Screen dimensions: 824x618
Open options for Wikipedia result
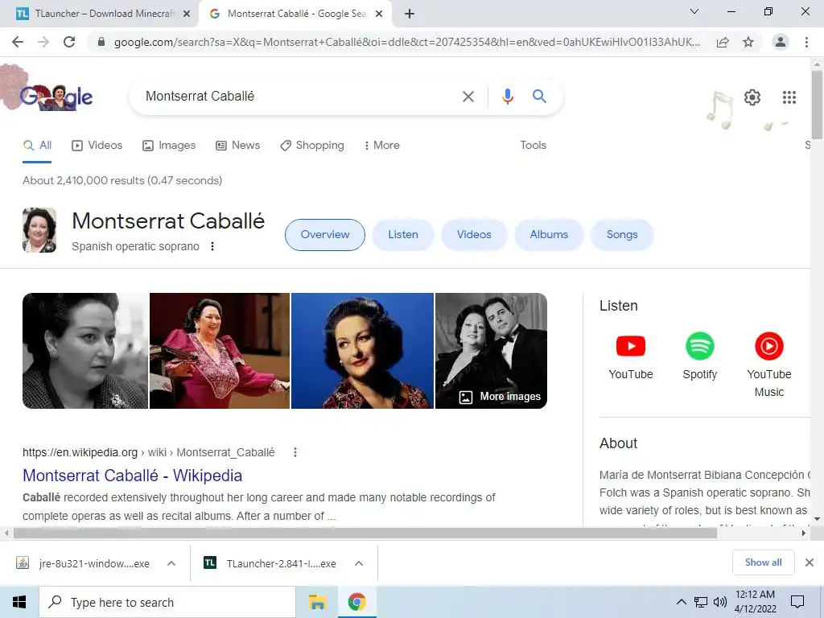point(295,452)
